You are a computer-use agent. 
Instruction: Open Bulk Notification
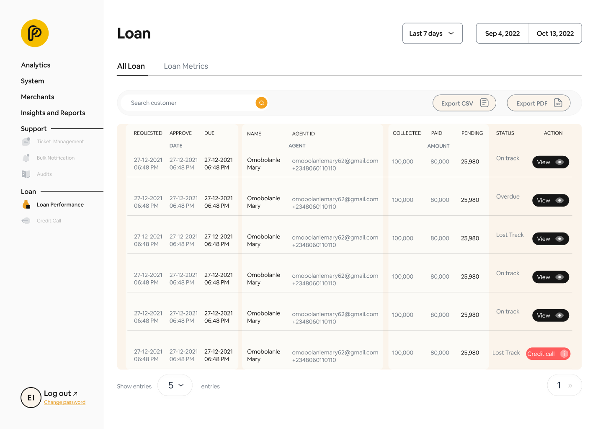[x=56, y=158]
